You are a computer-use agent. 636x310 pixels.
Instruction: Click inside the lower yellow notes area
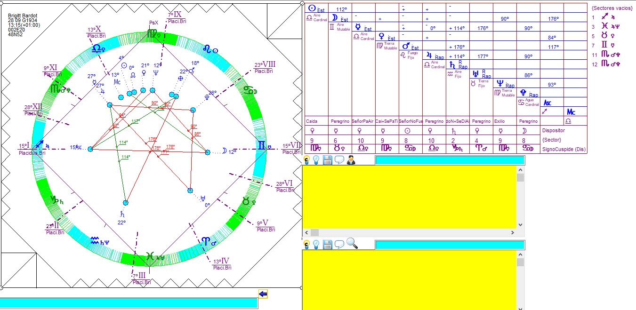pyautogui.click(x=409, y=280)
